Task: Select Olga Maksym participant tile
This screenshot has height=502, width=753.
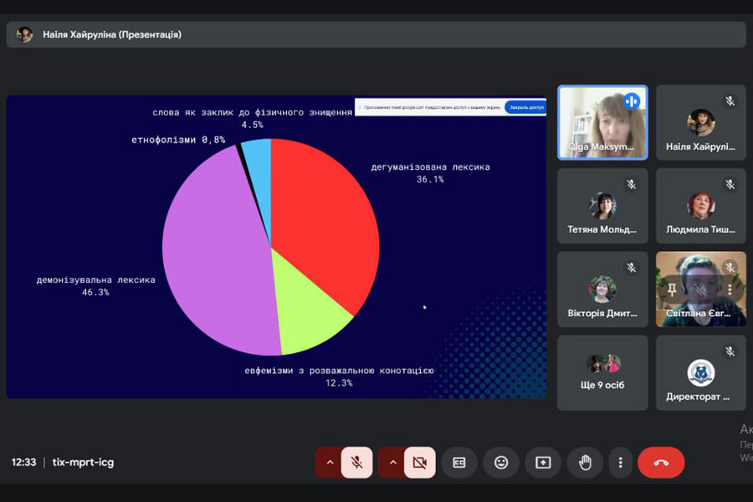Action: pos(602,122)
